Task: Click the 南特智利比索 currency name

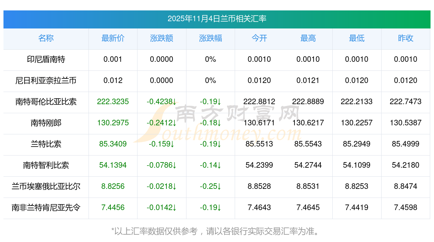Action: [x=46, y=166]
